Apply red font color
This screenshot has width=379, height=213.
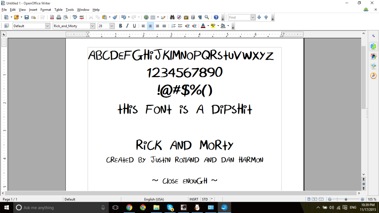click(203, 26)
